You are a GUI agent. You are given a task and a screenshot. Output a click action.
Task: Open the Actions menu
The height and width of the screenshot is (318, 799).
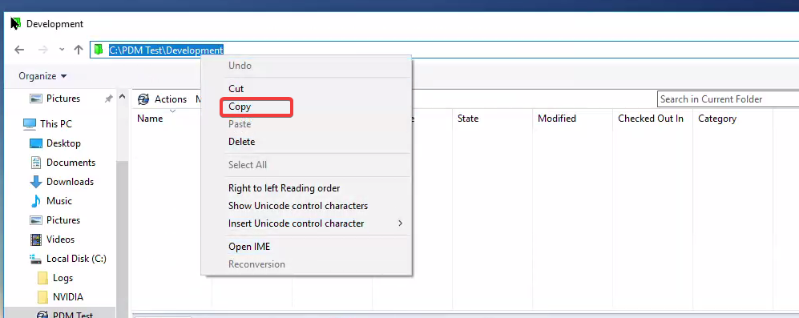[x=171, y=99]
